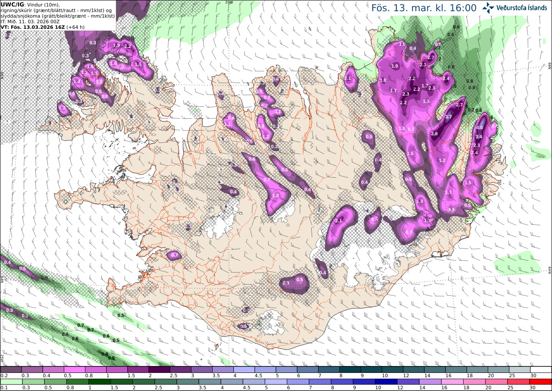Click the '3.7' snowfall value on the map
Viewport: 552px width, 391px height.
(448, 117)
